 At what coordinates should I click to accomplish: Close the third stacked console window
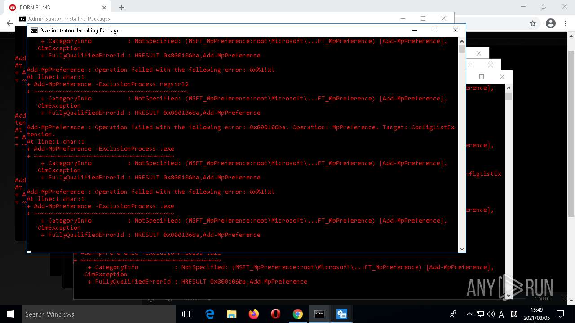(x=479, y=53)
